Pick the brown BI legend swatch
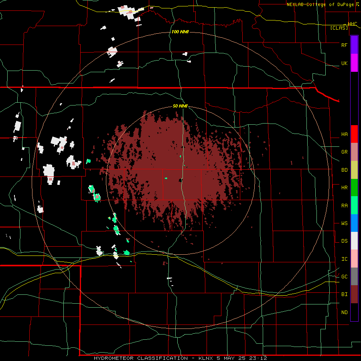Viewport: 361px width, 361px height. (354, 294)
